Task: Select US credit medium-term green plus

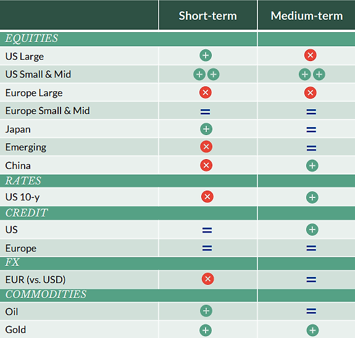Action: pyautogui.click(x=312, y=229)
